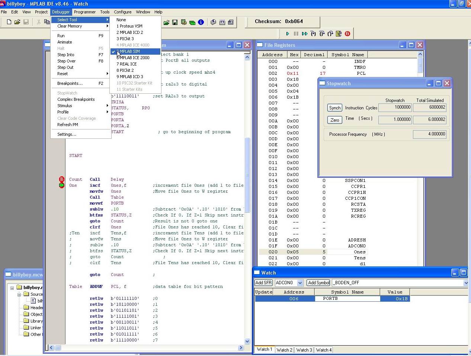Choose Step Over in the Debugger menu
This screenshot has width=471, height=356.
pos(81,61)
